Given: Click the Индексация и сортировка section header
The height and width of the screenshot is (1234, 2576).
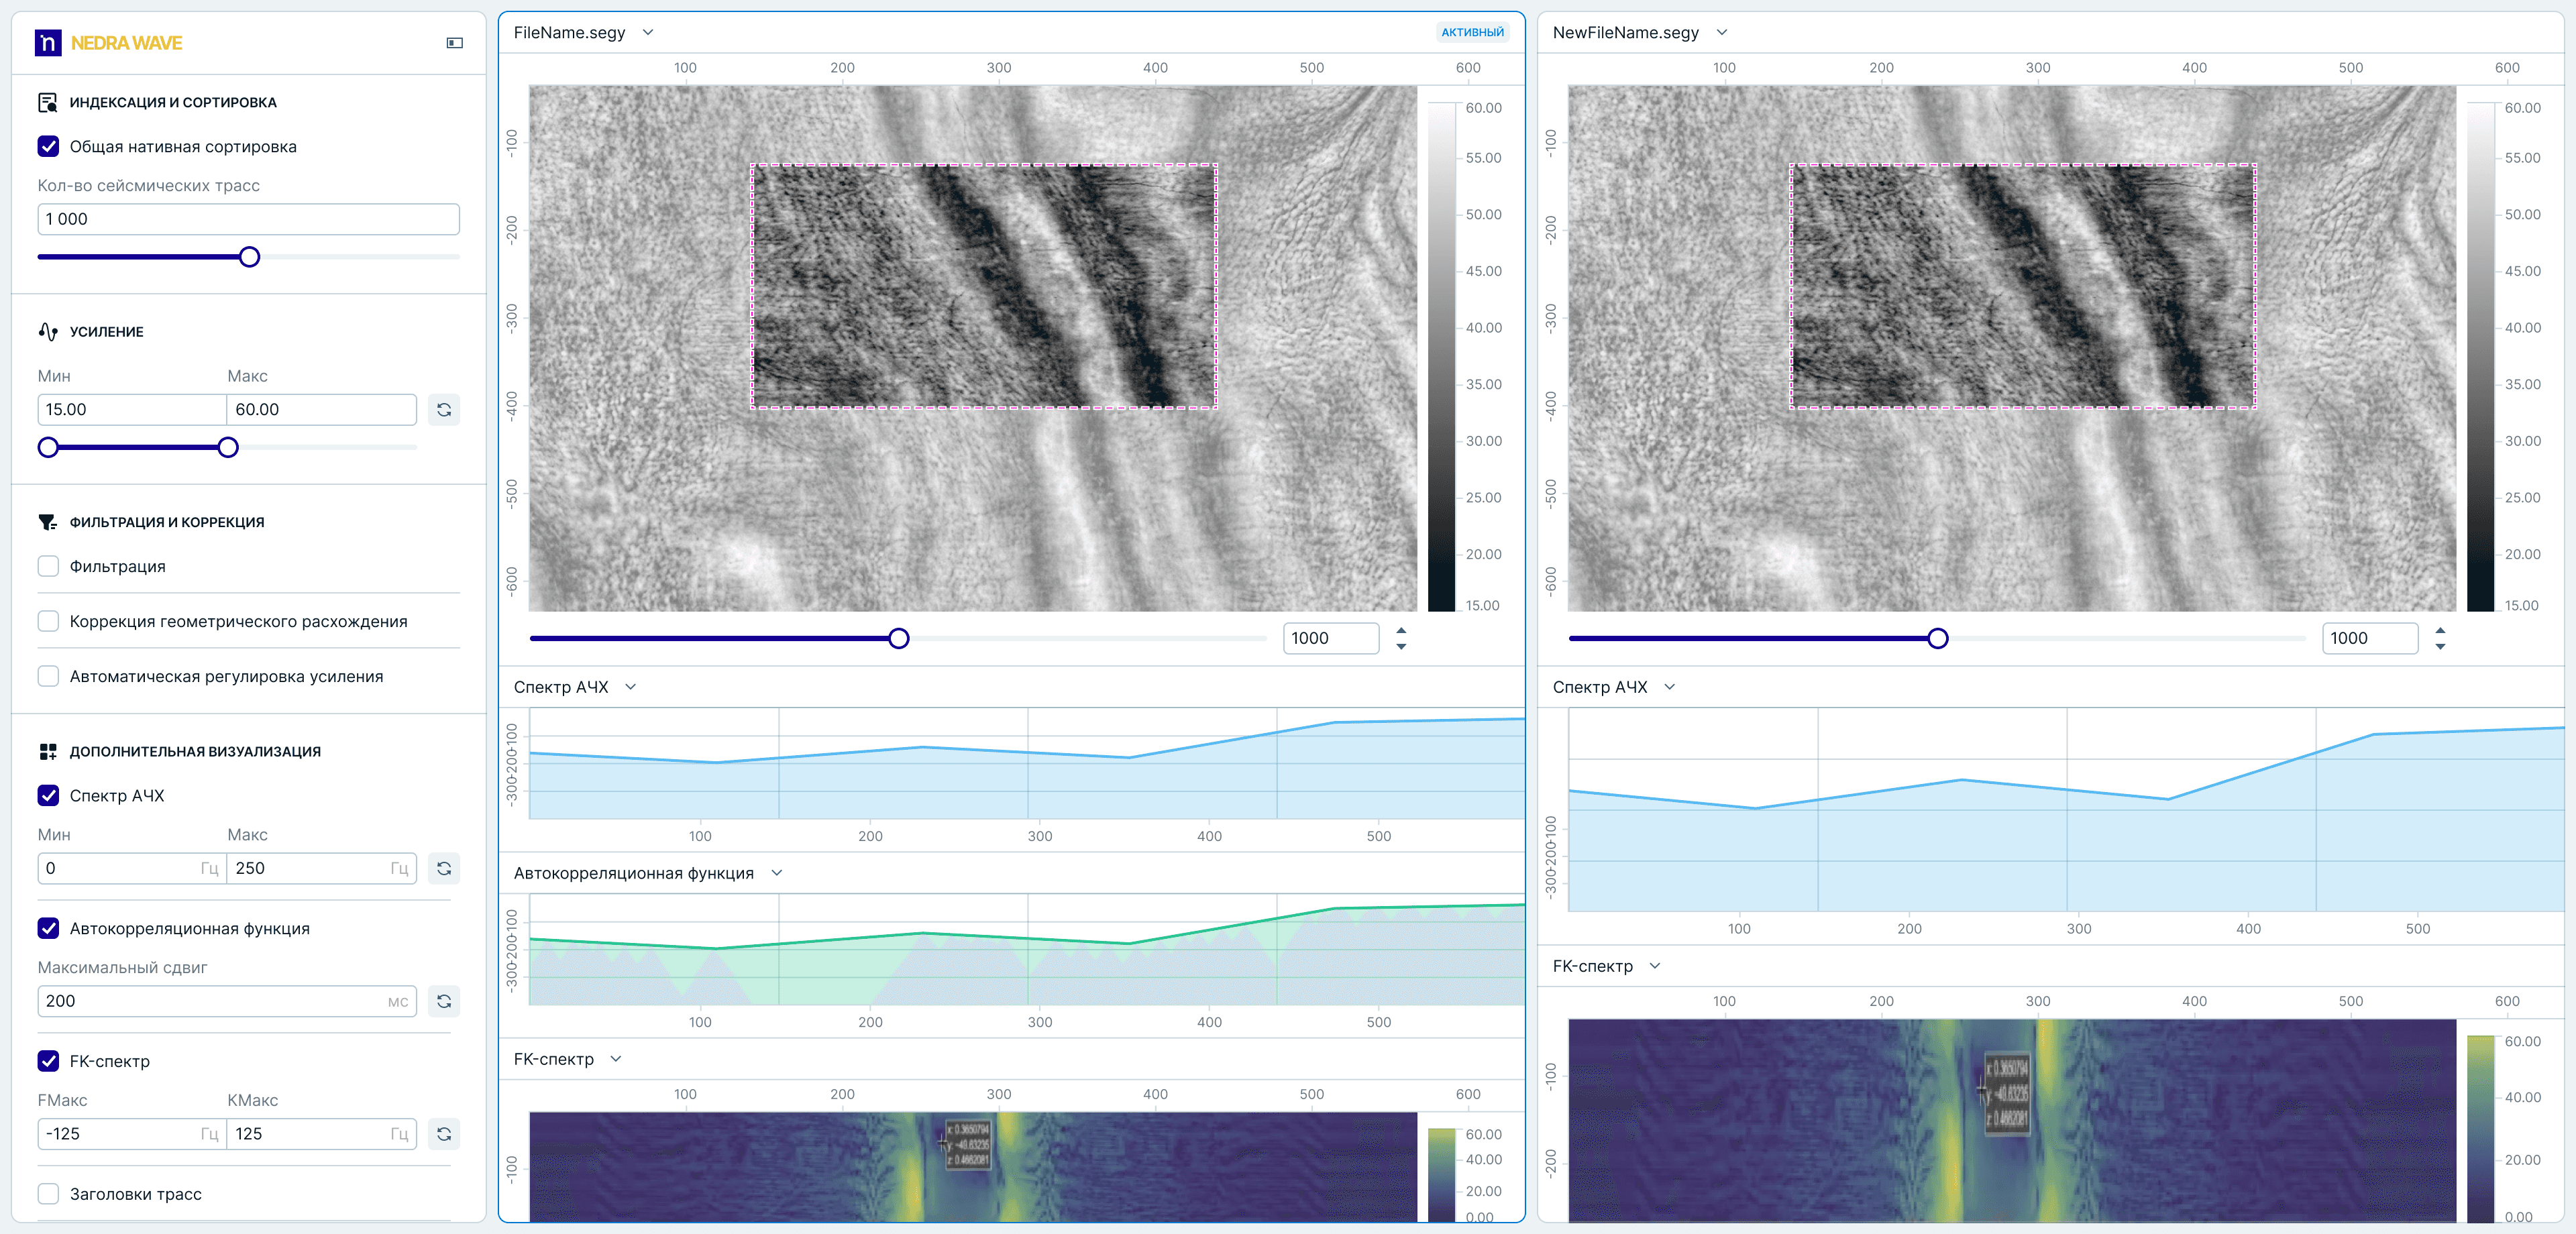Looking at the screenshot, I should tap(172, 103).
